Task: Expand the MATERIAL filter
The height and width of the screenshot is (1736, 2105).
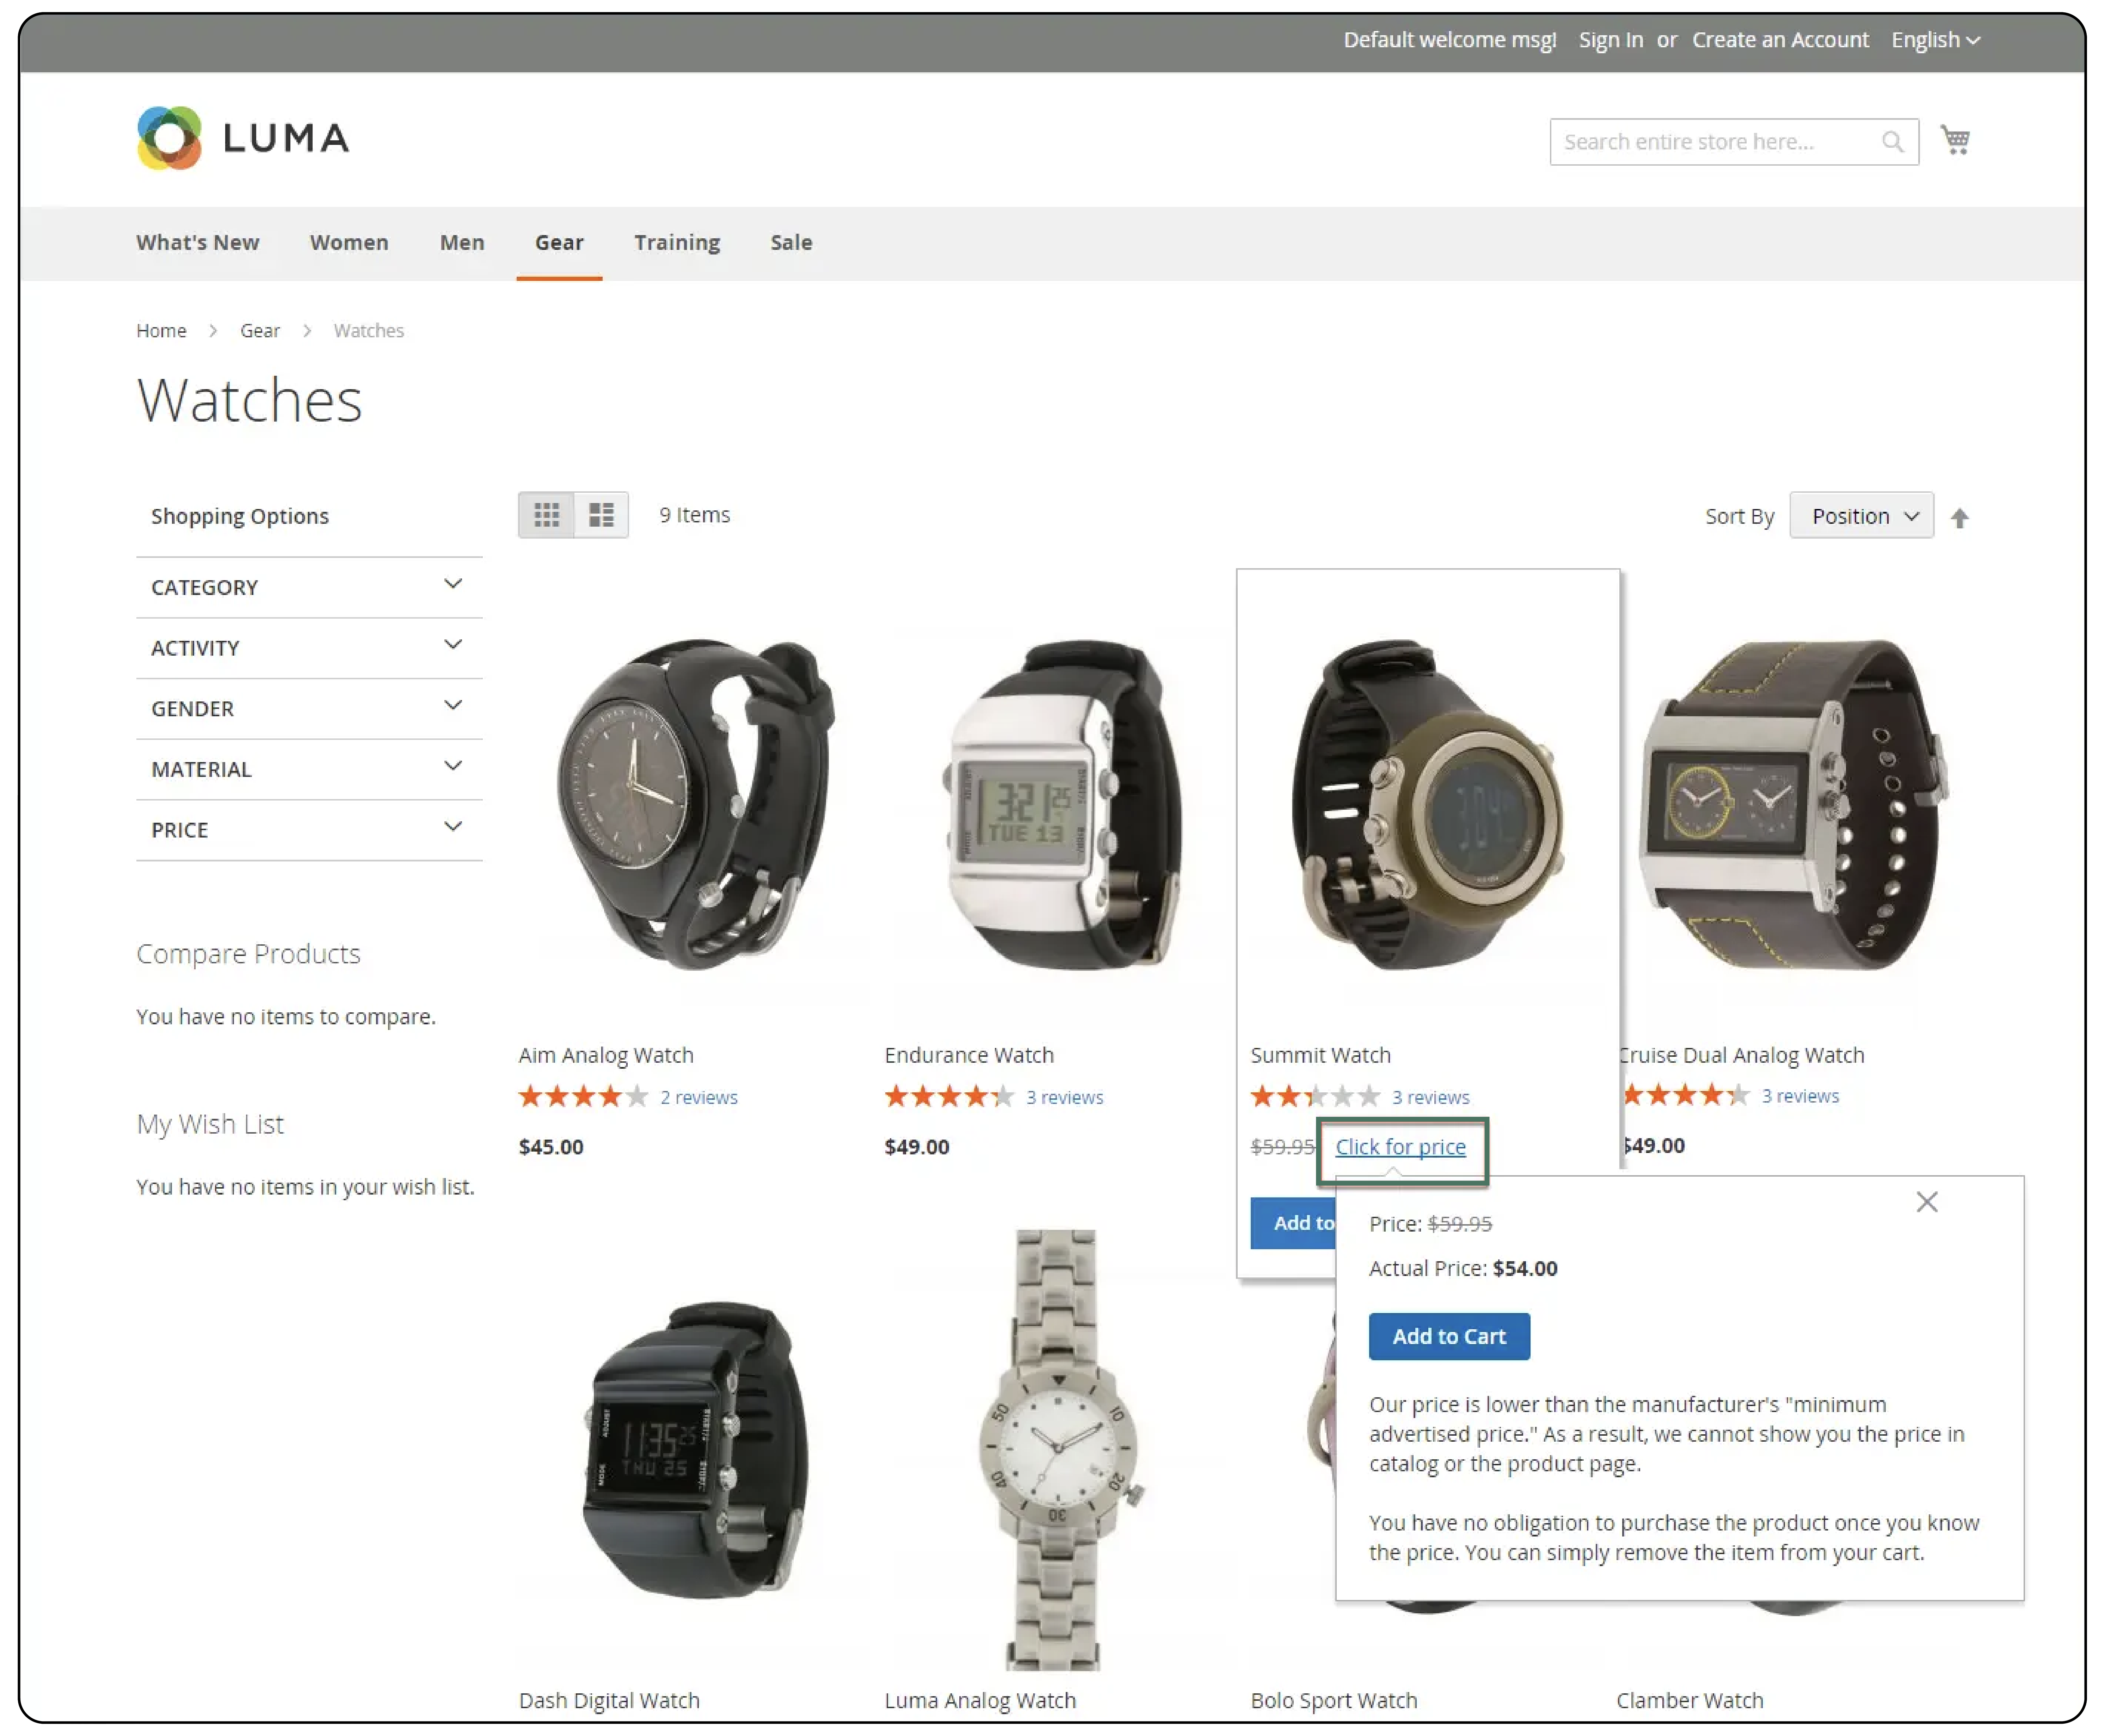Action: (x=309, y=769)
